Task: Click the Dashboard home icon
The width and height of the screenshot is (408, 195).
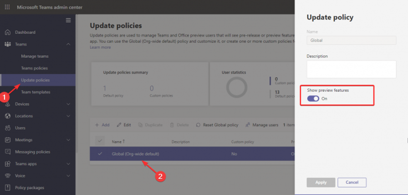Action: tap(8, 32)
